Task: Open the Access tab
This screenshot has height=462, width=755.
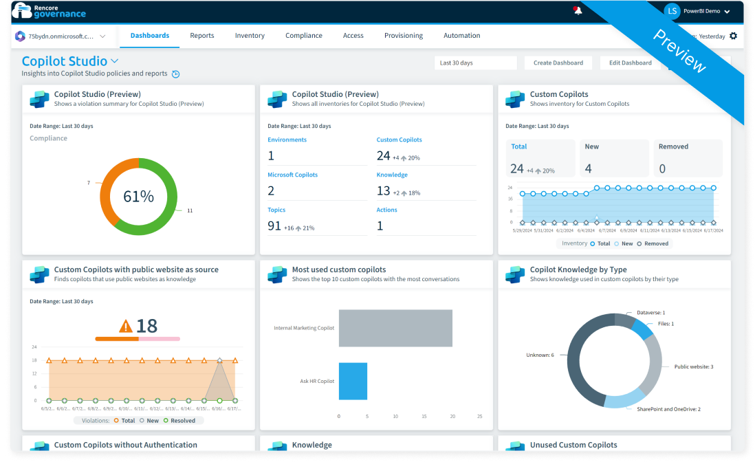Action: click(353, 36)
